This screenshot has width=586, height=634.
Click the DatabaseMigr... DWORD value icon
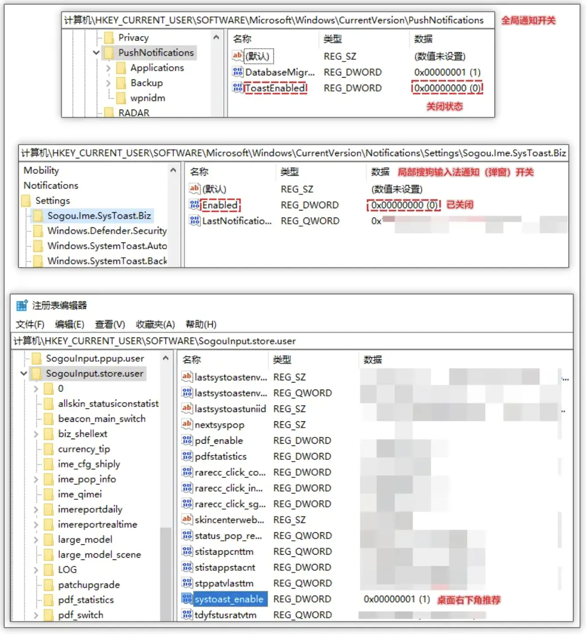click(x=237, y=72)
